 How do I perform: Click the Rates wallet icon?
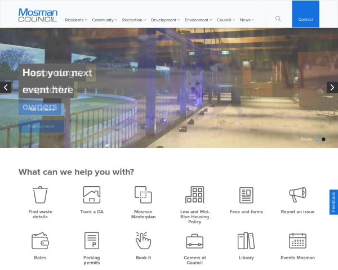[x=40, y=241]
